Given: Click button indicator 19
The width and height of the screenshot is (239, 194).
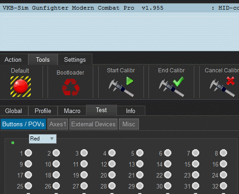Looking at the screenshot, I should click(84, 175).
